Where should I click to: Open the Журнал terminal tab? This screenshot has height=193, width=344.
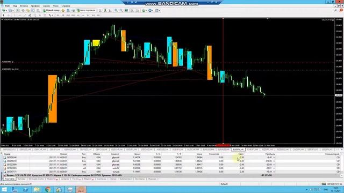point(152,179)
